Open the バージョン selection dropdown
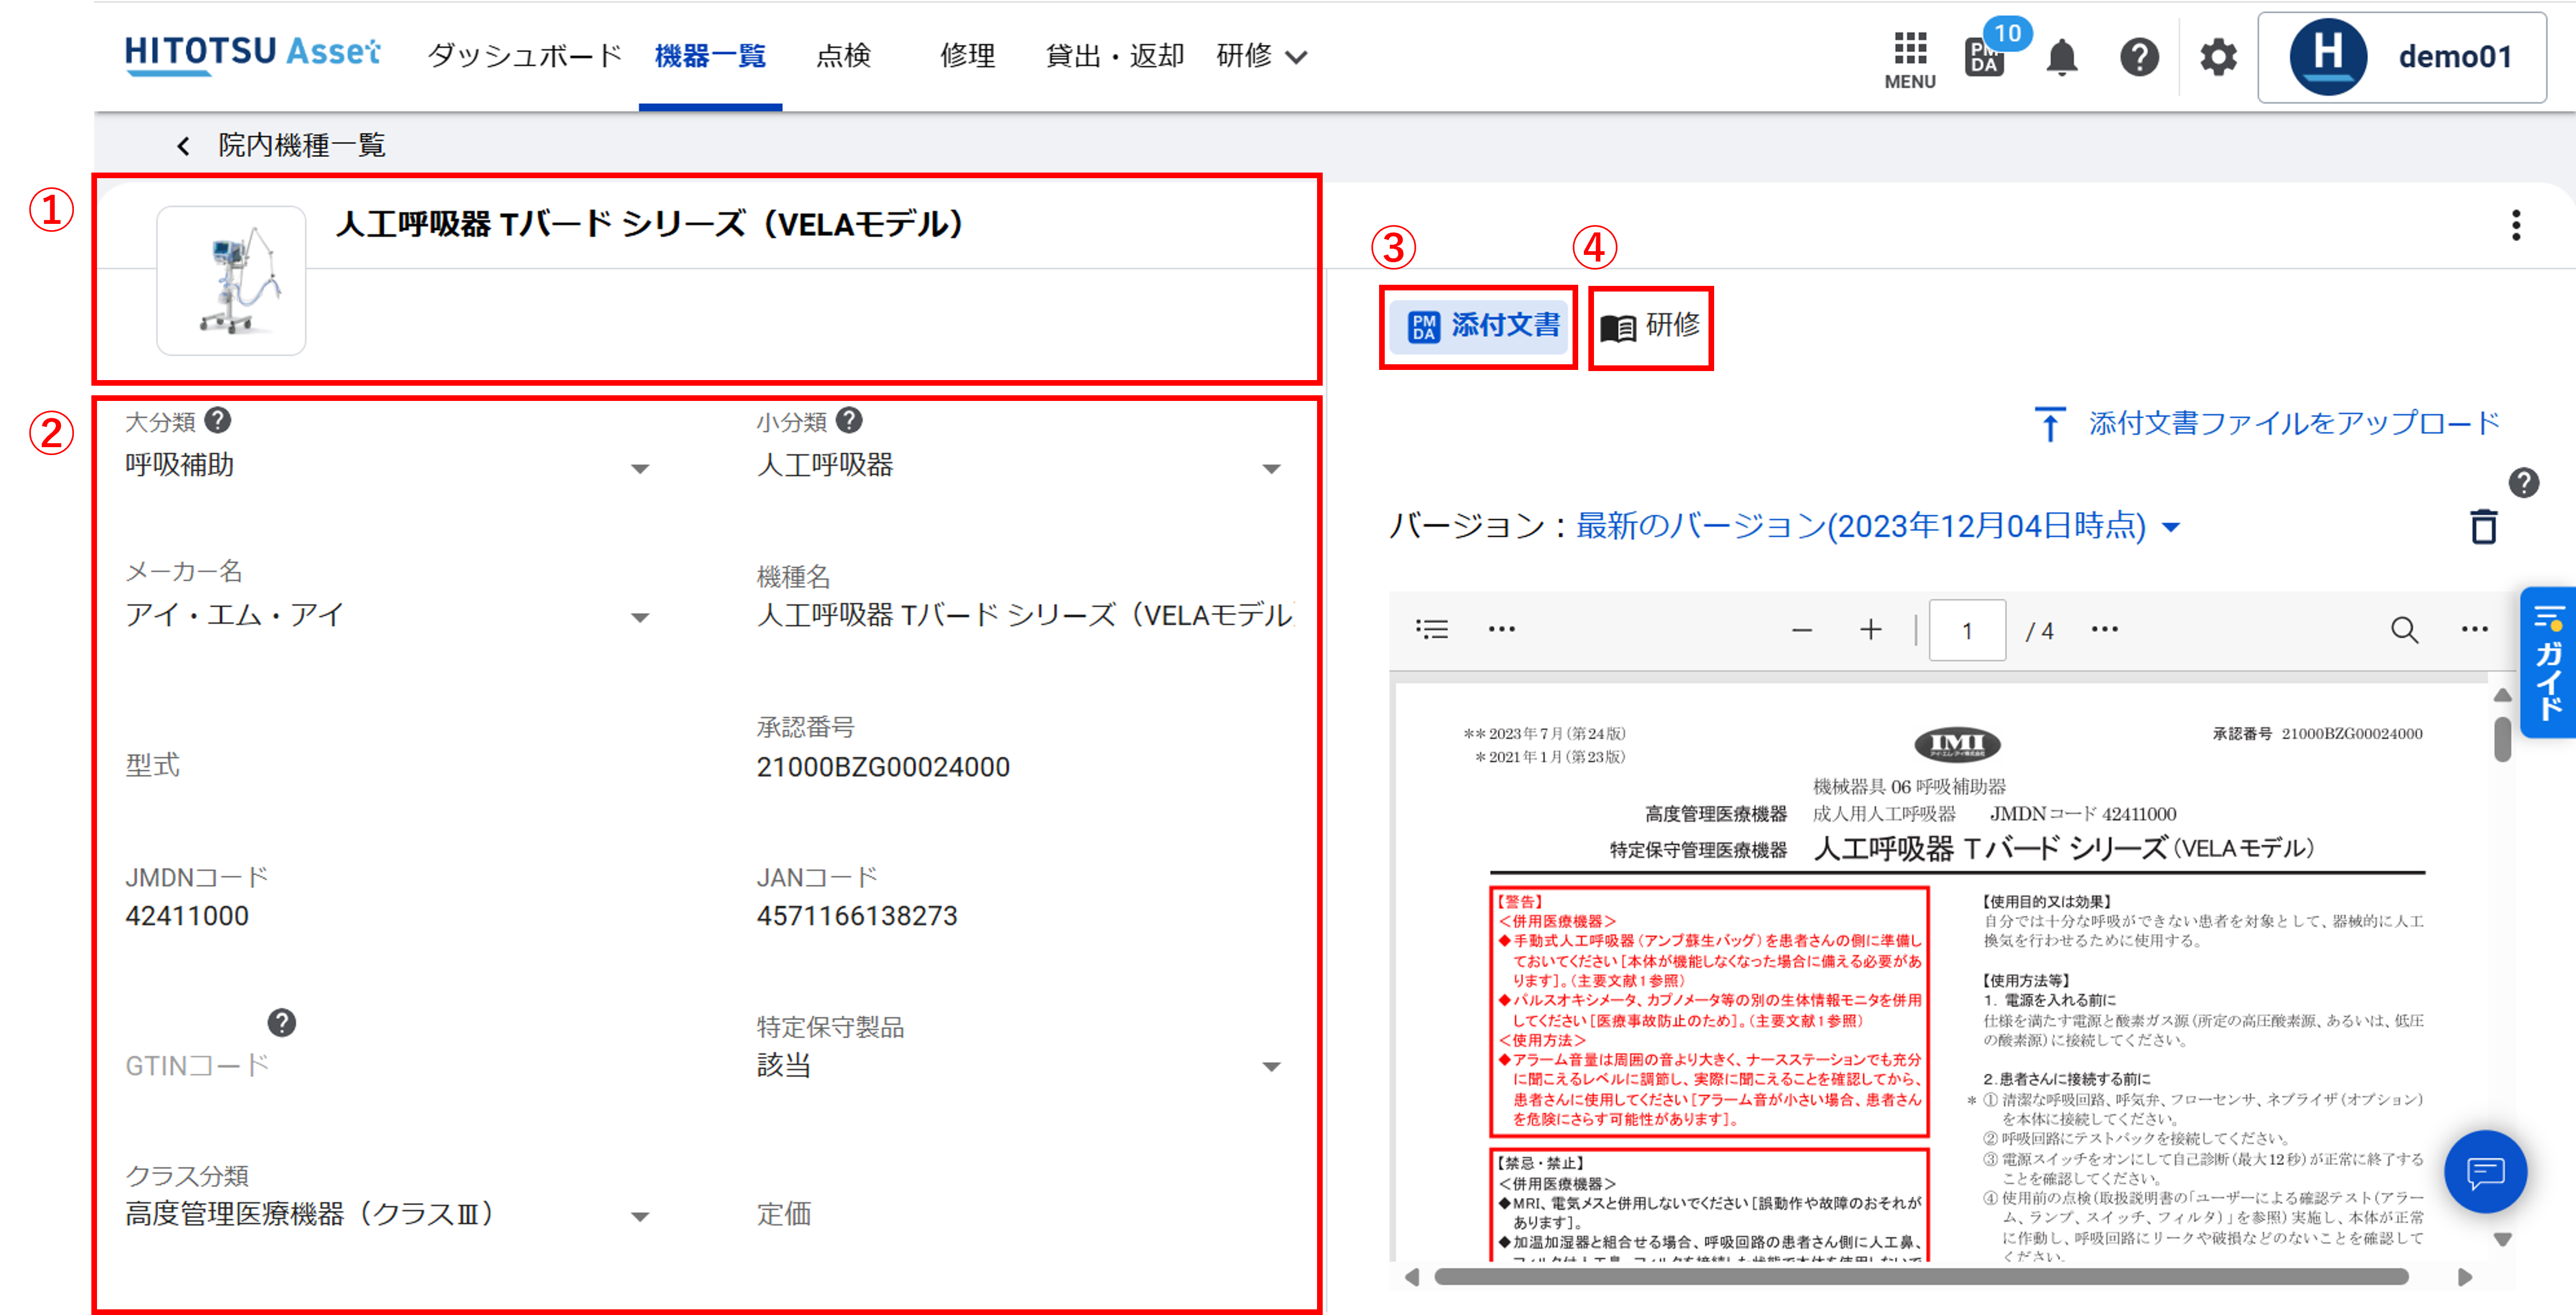The width and height of the screenshot is (2576, 1315). pyautogui.click(x=1878, y=526)
